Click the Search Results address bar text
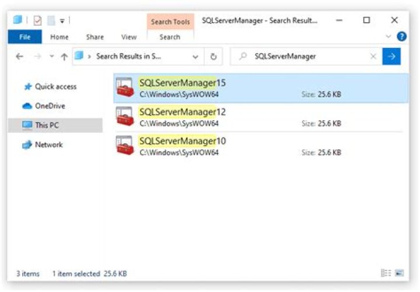The width and height of the screenshot is (420, 292). point(128,56)
